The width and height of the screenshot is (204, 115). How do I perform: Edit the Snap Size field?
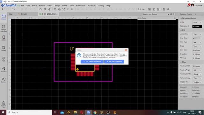pos(197,54)
